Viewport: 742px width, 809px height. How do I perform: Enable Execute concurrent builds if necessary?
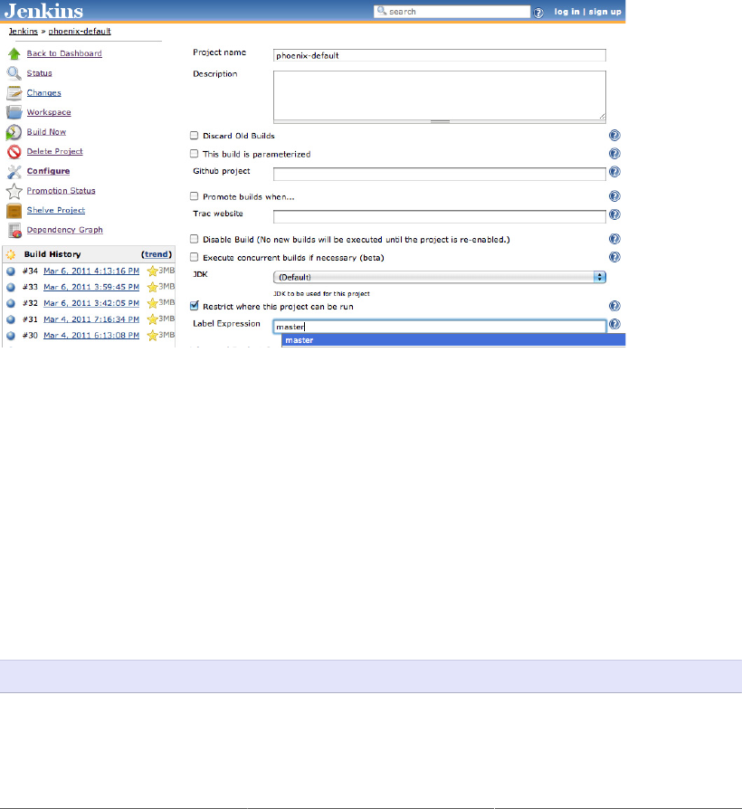pyautogui.click(x=194, y=257)
